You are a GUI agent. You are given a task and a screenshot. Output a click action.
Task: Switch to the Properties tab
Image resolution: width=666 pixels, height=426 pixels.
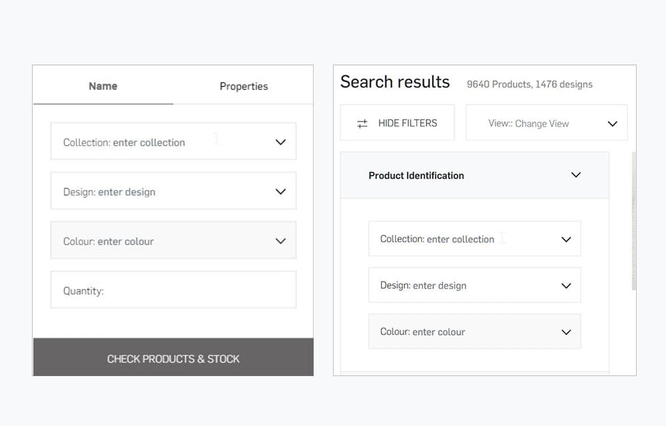pos(243,86)
